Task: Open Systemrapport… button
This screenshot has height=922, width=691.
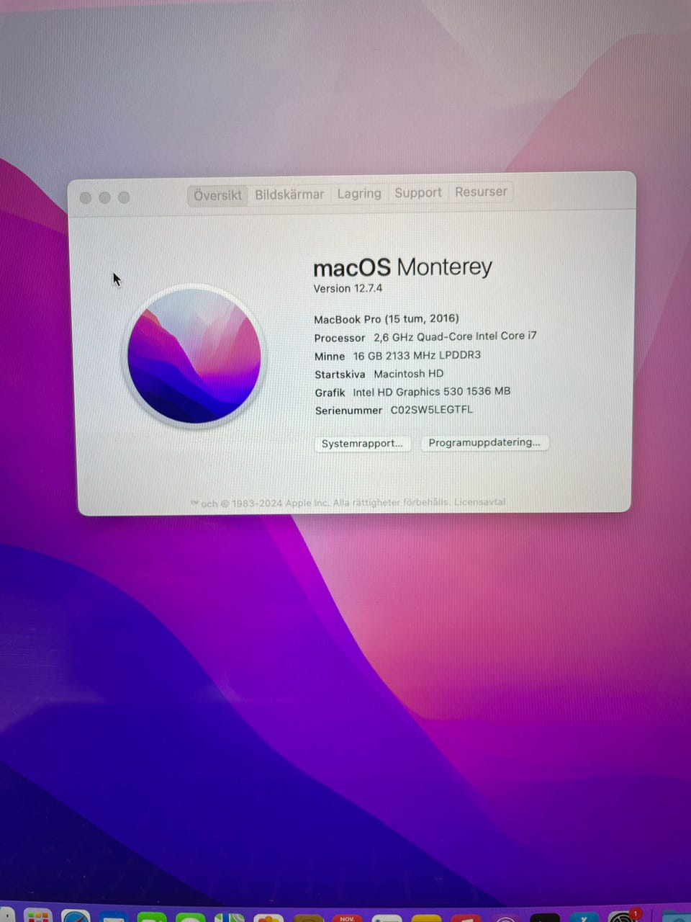Action: (362, 444)
